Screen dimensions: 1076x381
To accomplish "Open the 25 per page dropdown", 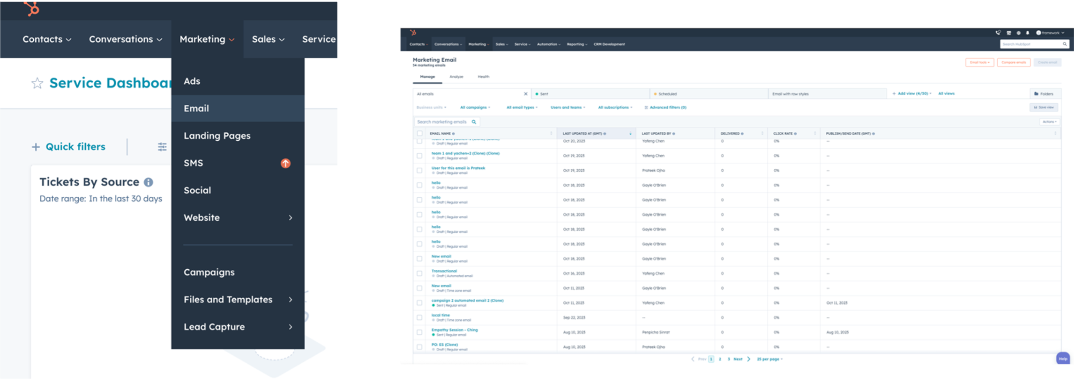I will pos(770,359).
